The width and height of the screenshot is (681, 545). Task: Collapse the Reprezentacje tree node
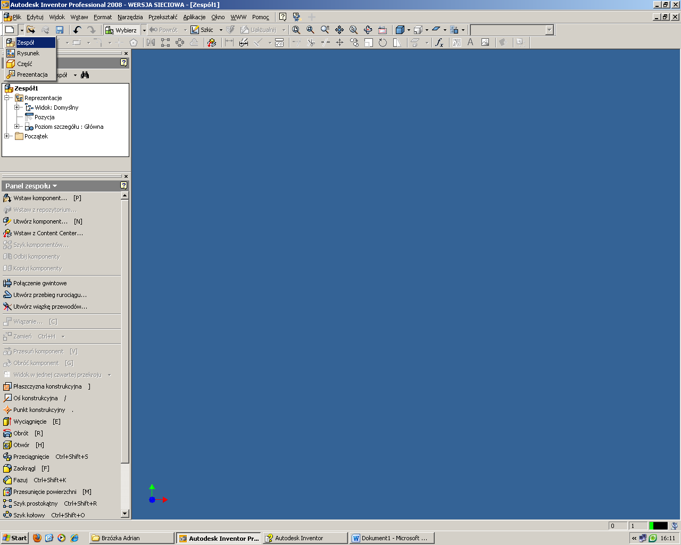[x=7, y=98]
